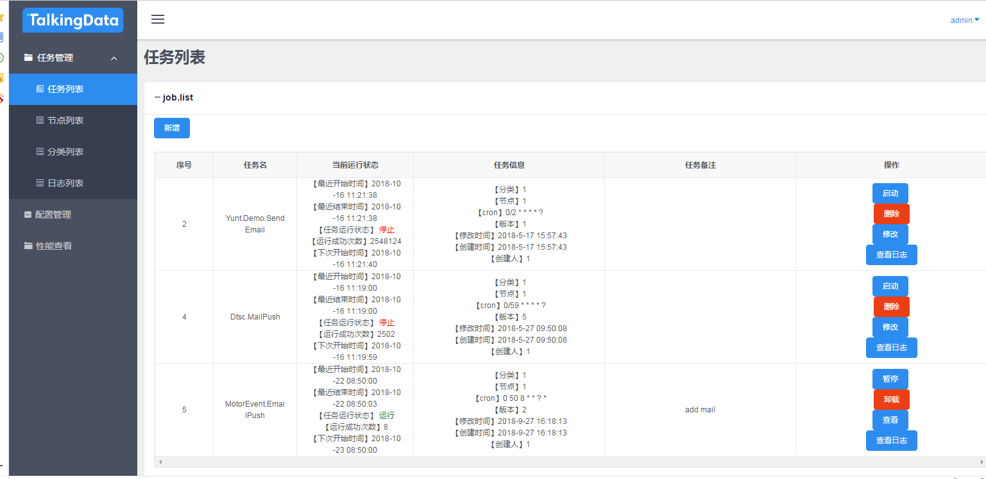Click the TalkingData logo

[x=72, y=20]
